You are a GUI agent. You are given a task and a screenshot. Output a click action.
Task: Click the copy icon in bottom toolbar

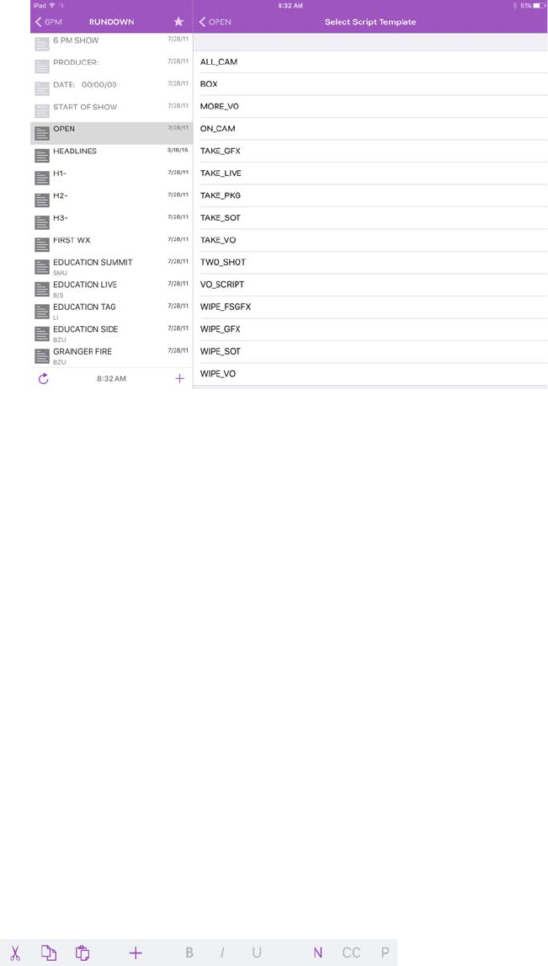(x=49, y=953)
